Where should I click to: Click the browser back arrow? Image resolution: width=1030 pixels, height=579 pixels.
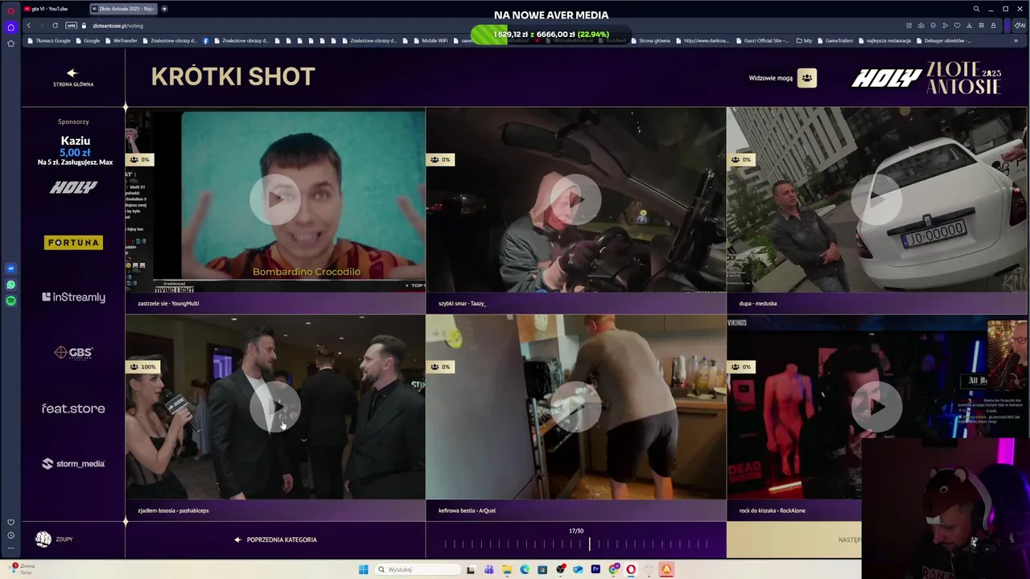click(x=29, y=26)
